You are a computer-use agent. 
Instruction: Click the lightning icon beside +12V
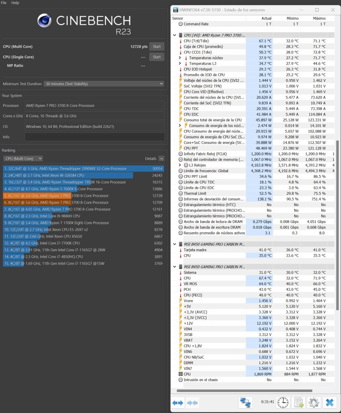coord(181,323)
